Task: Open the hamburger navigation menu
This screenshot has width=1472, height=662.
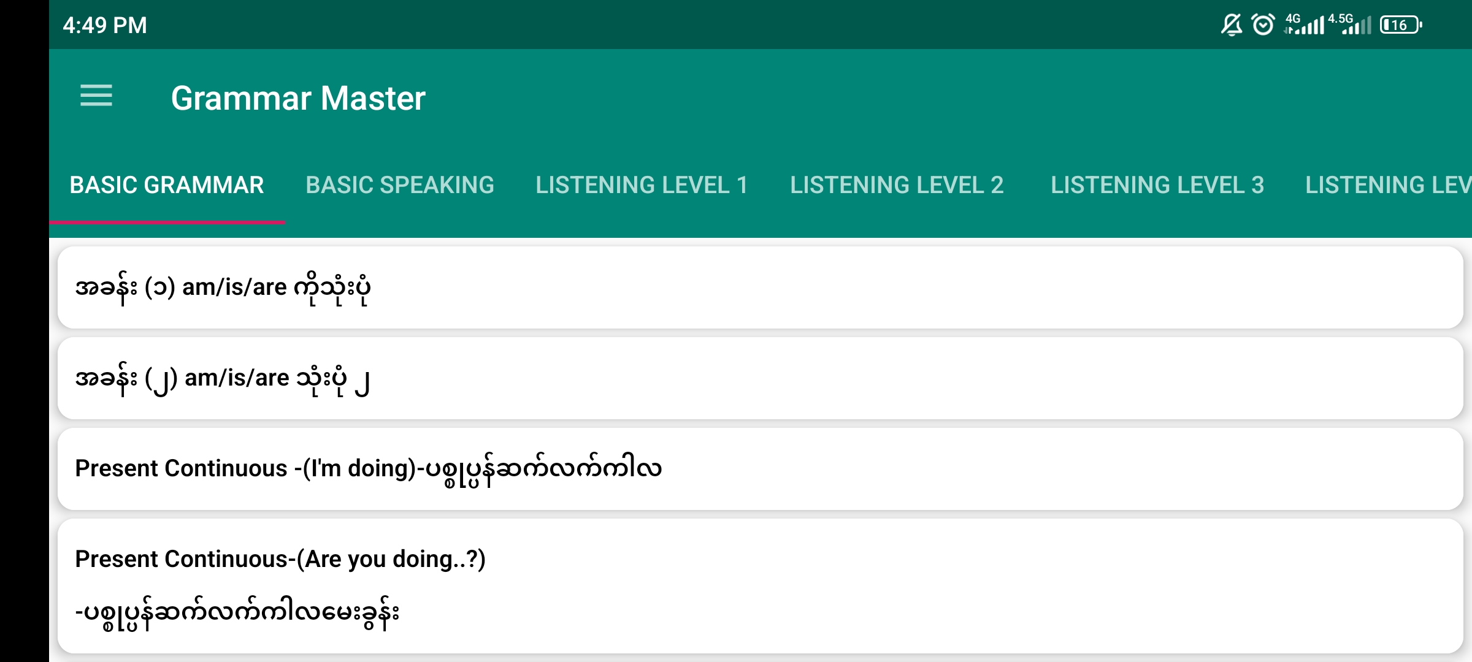Action: coord(96,96)
